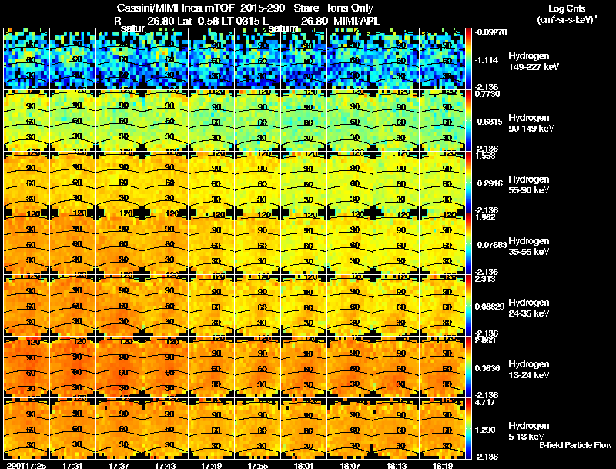Click the 'Lat -0.58' value in the header

(198, 22)
